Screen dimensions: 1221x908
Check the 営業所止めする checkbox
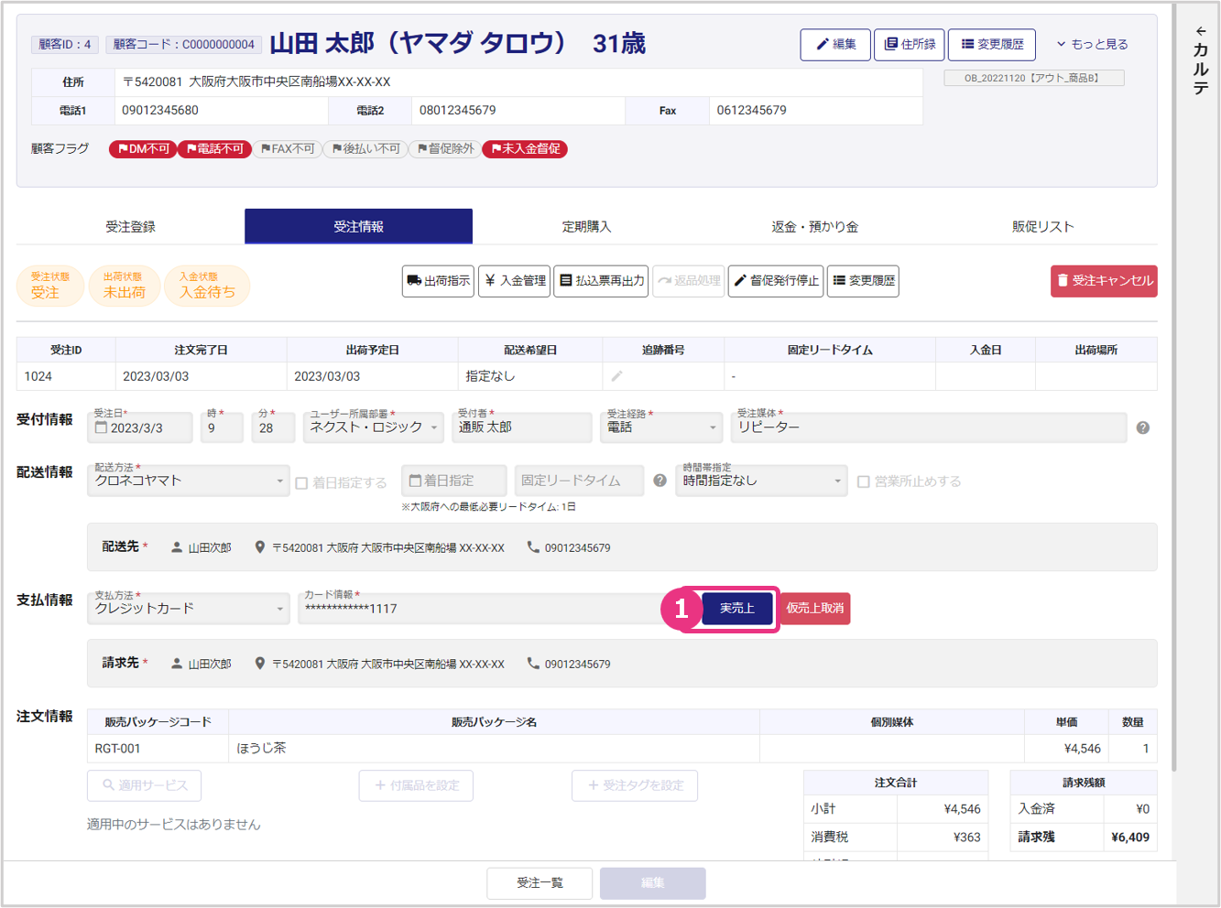[x=863, y=481]
